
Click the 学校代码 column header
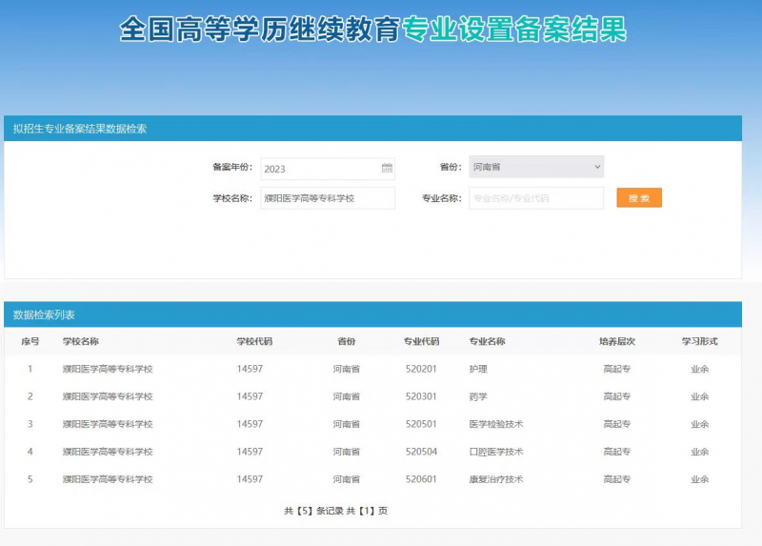[x=254, y=341]
